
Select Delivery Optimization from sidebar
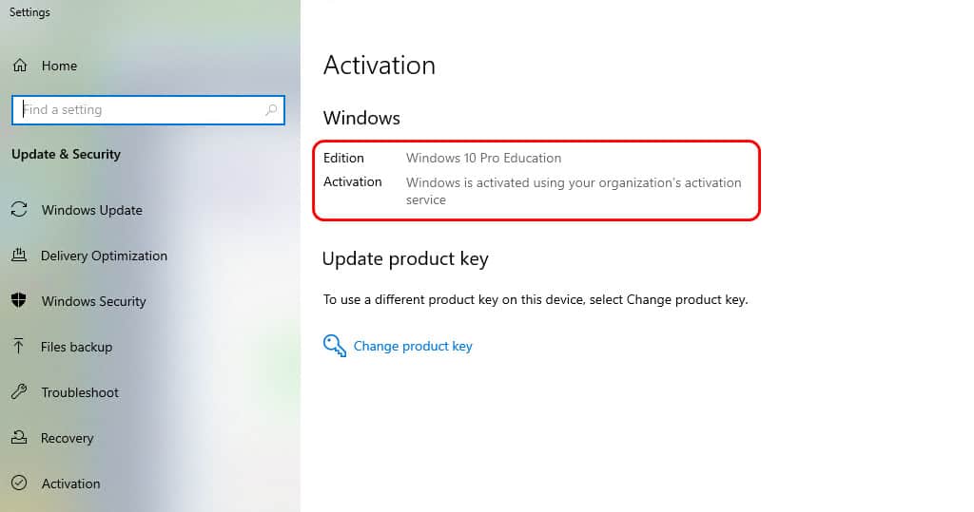[x=104, y=256]
